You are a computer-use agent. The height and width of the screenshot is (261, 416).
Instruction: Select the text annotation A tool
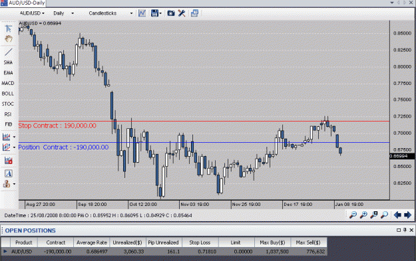(9, 173)
